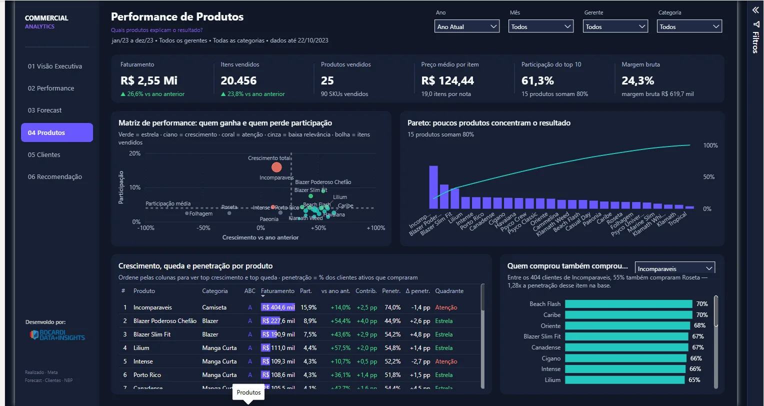Click the sort arrow under Faturamento header
This screenshot has width=764, height=406.
click(x=263, y=296)
